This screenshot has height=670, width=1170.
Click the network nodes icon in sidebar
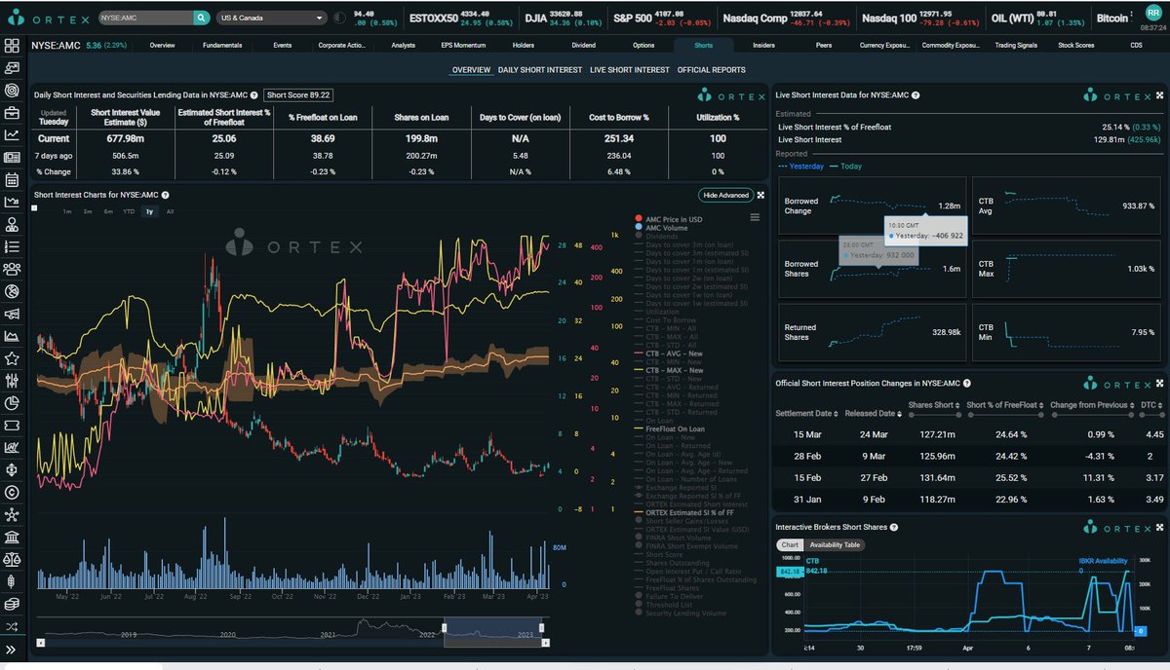point(12,514)
